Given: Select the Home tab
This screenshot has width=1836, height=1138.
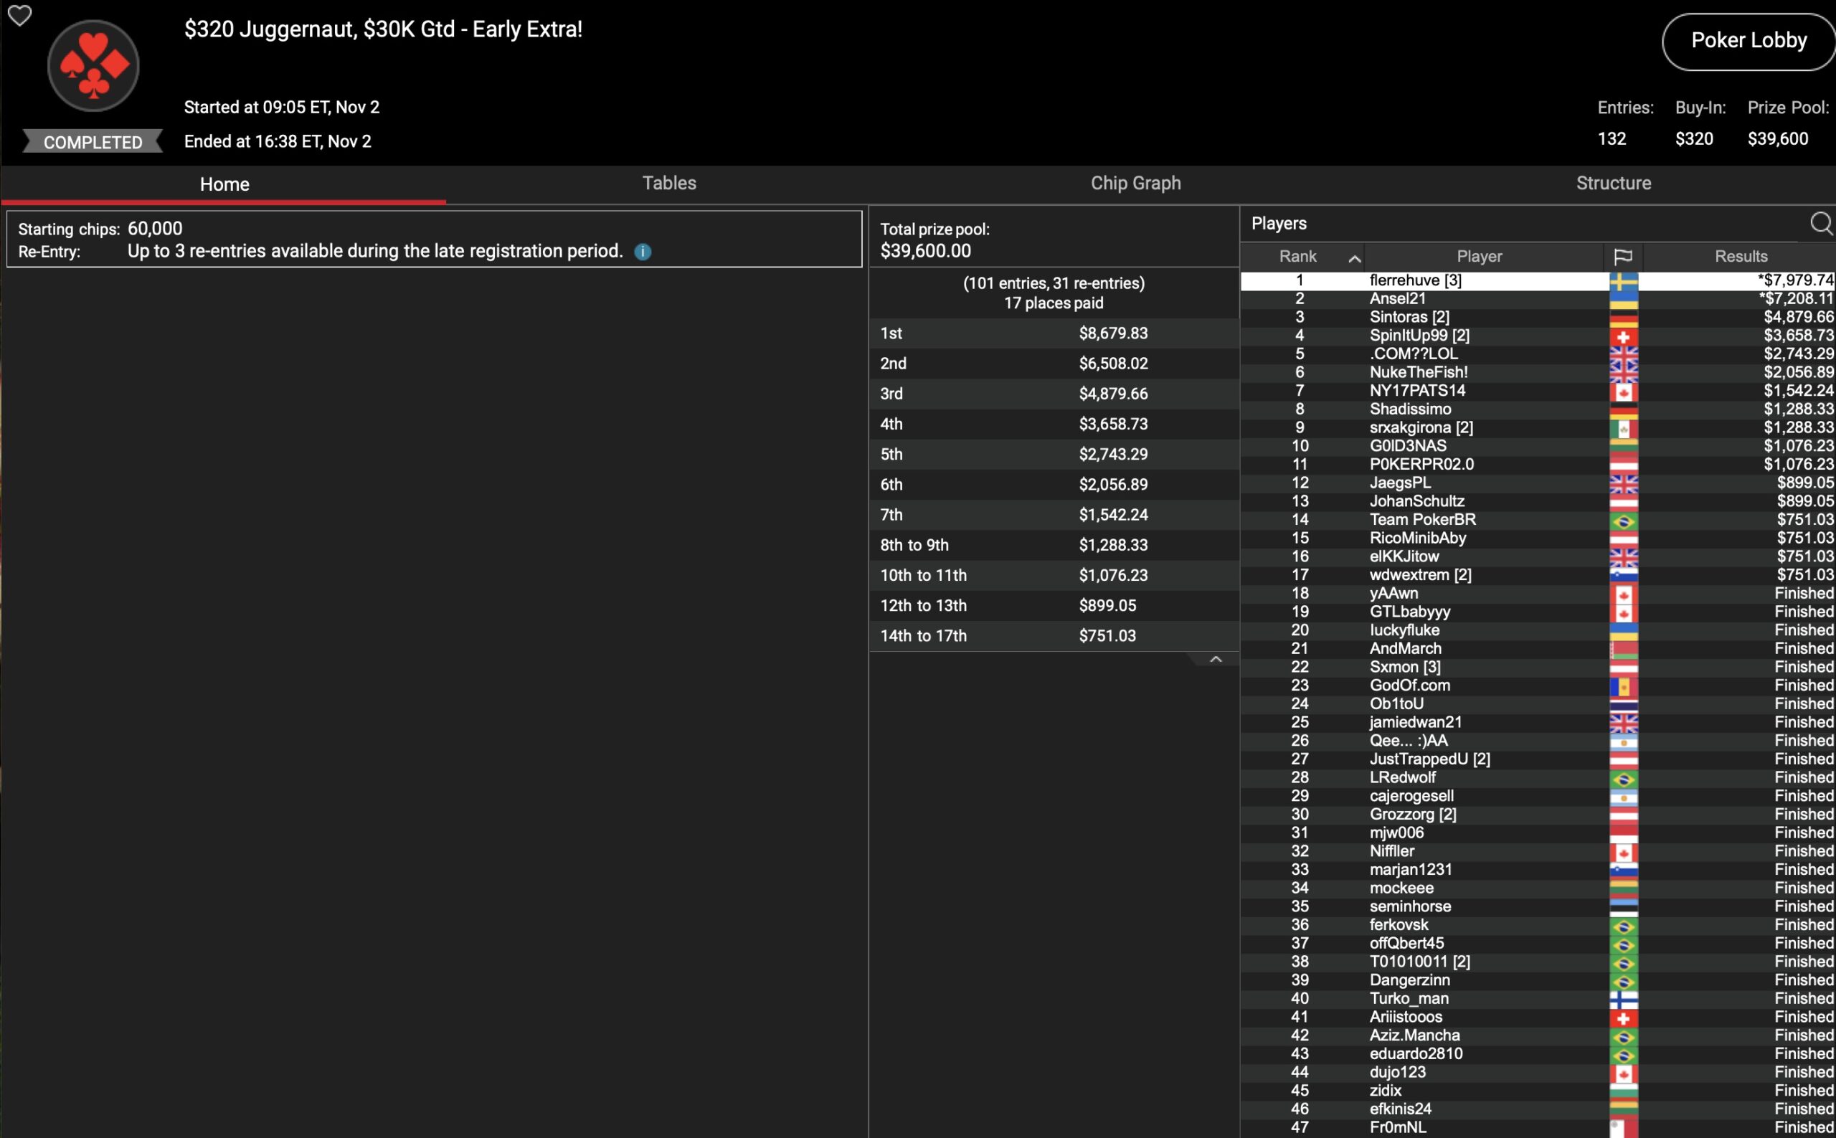Looking at the screenshot, I should click(x=224, y=184).
